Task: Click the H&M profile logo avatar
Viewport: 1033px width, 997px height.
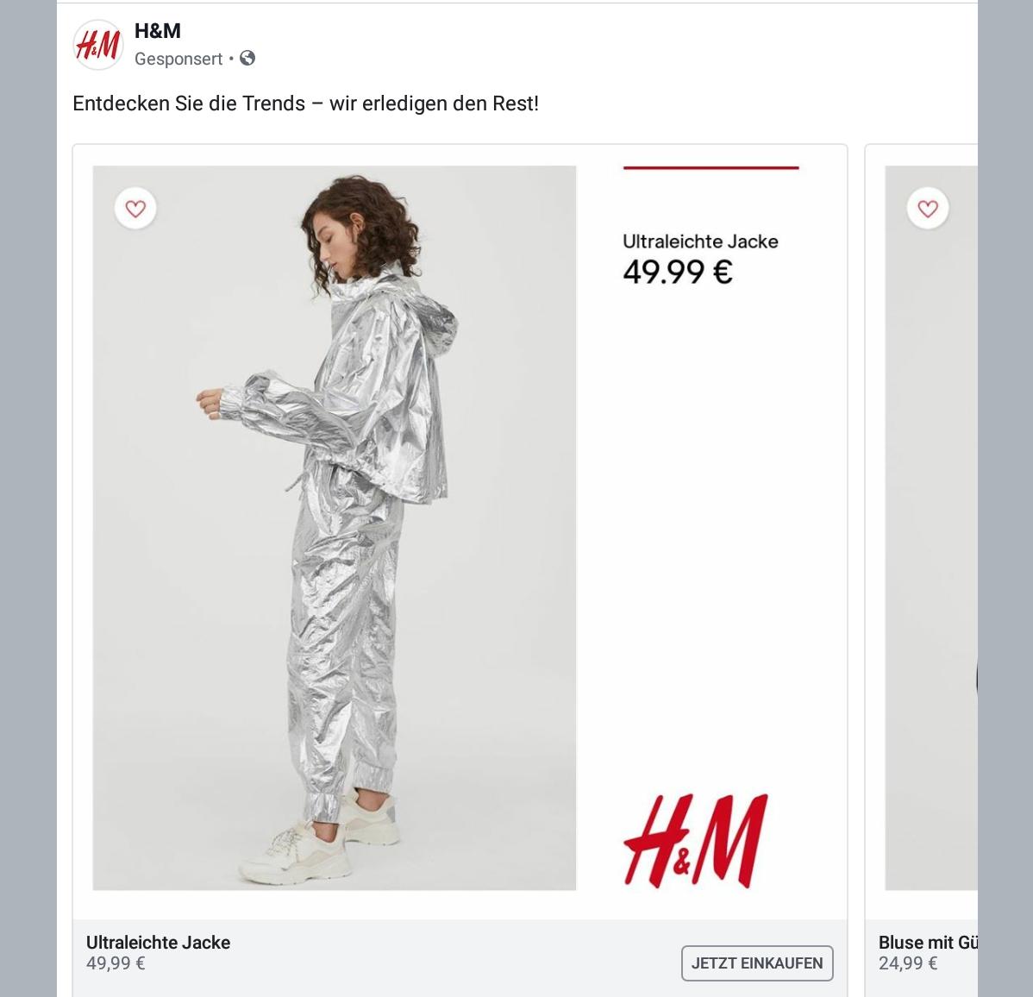Action: (98, 45)
